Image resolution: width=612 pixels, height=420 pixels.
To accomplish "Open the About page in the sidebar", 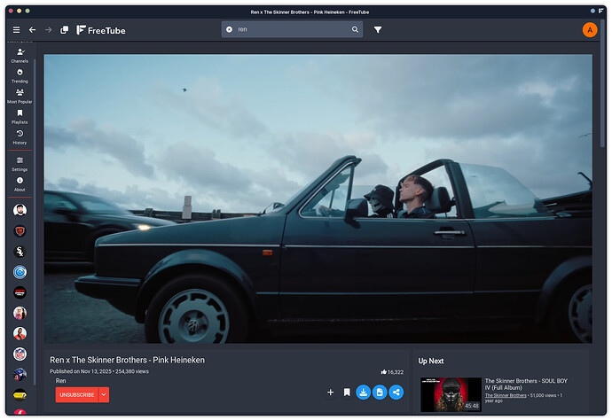I will [20, 183].
